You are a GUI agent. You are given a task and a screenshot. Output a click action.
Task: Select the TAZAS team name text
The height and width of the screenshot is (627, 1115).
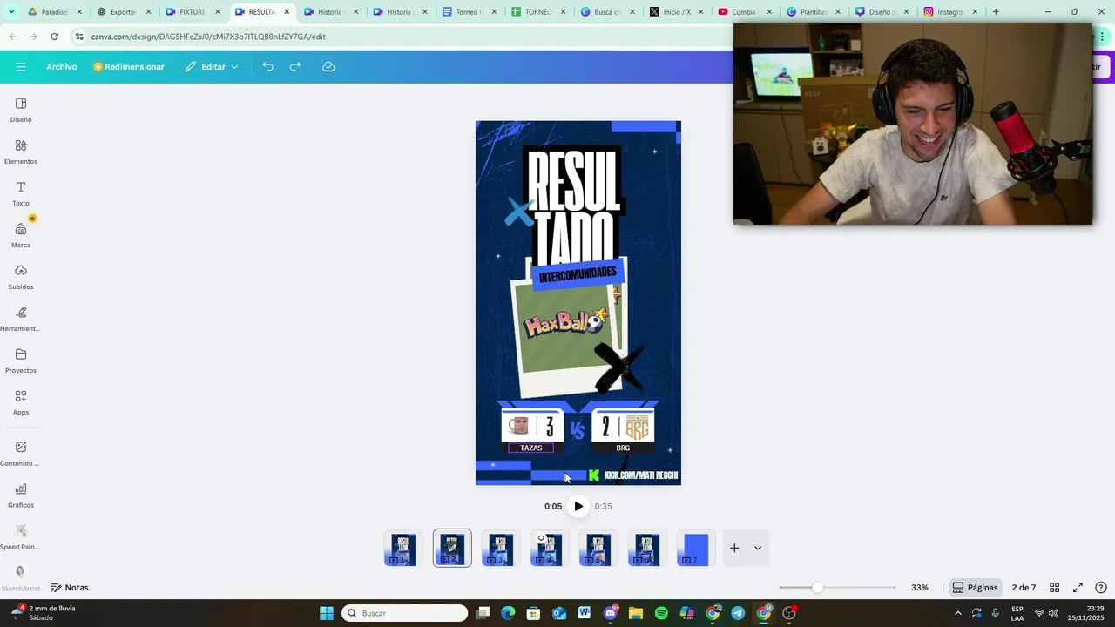530,448
